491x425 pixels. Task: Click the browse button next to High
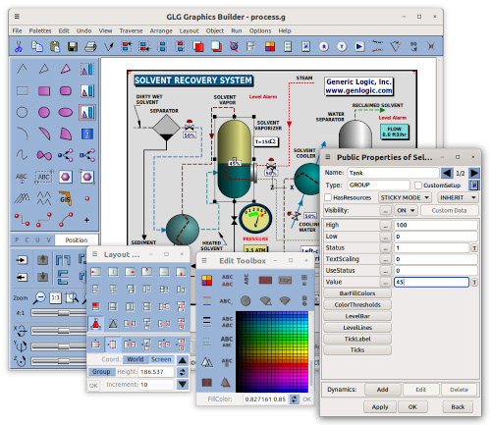(x=386, y=225)
